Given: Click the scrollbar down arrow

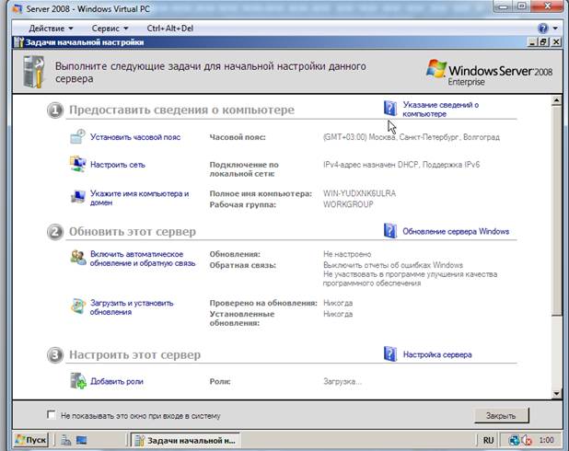Looking at the screenshot, I should click(x=556, y=393).
